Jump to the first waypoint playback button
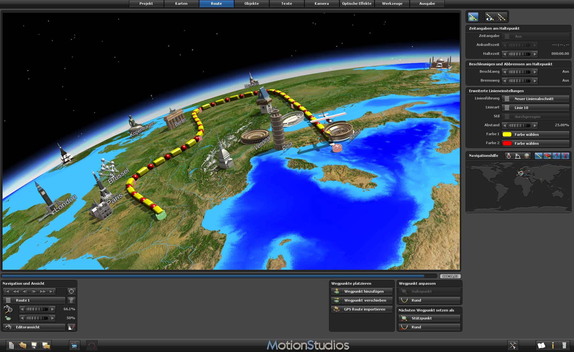The width and height of the screenshot is (574, 352). point(7,291)
